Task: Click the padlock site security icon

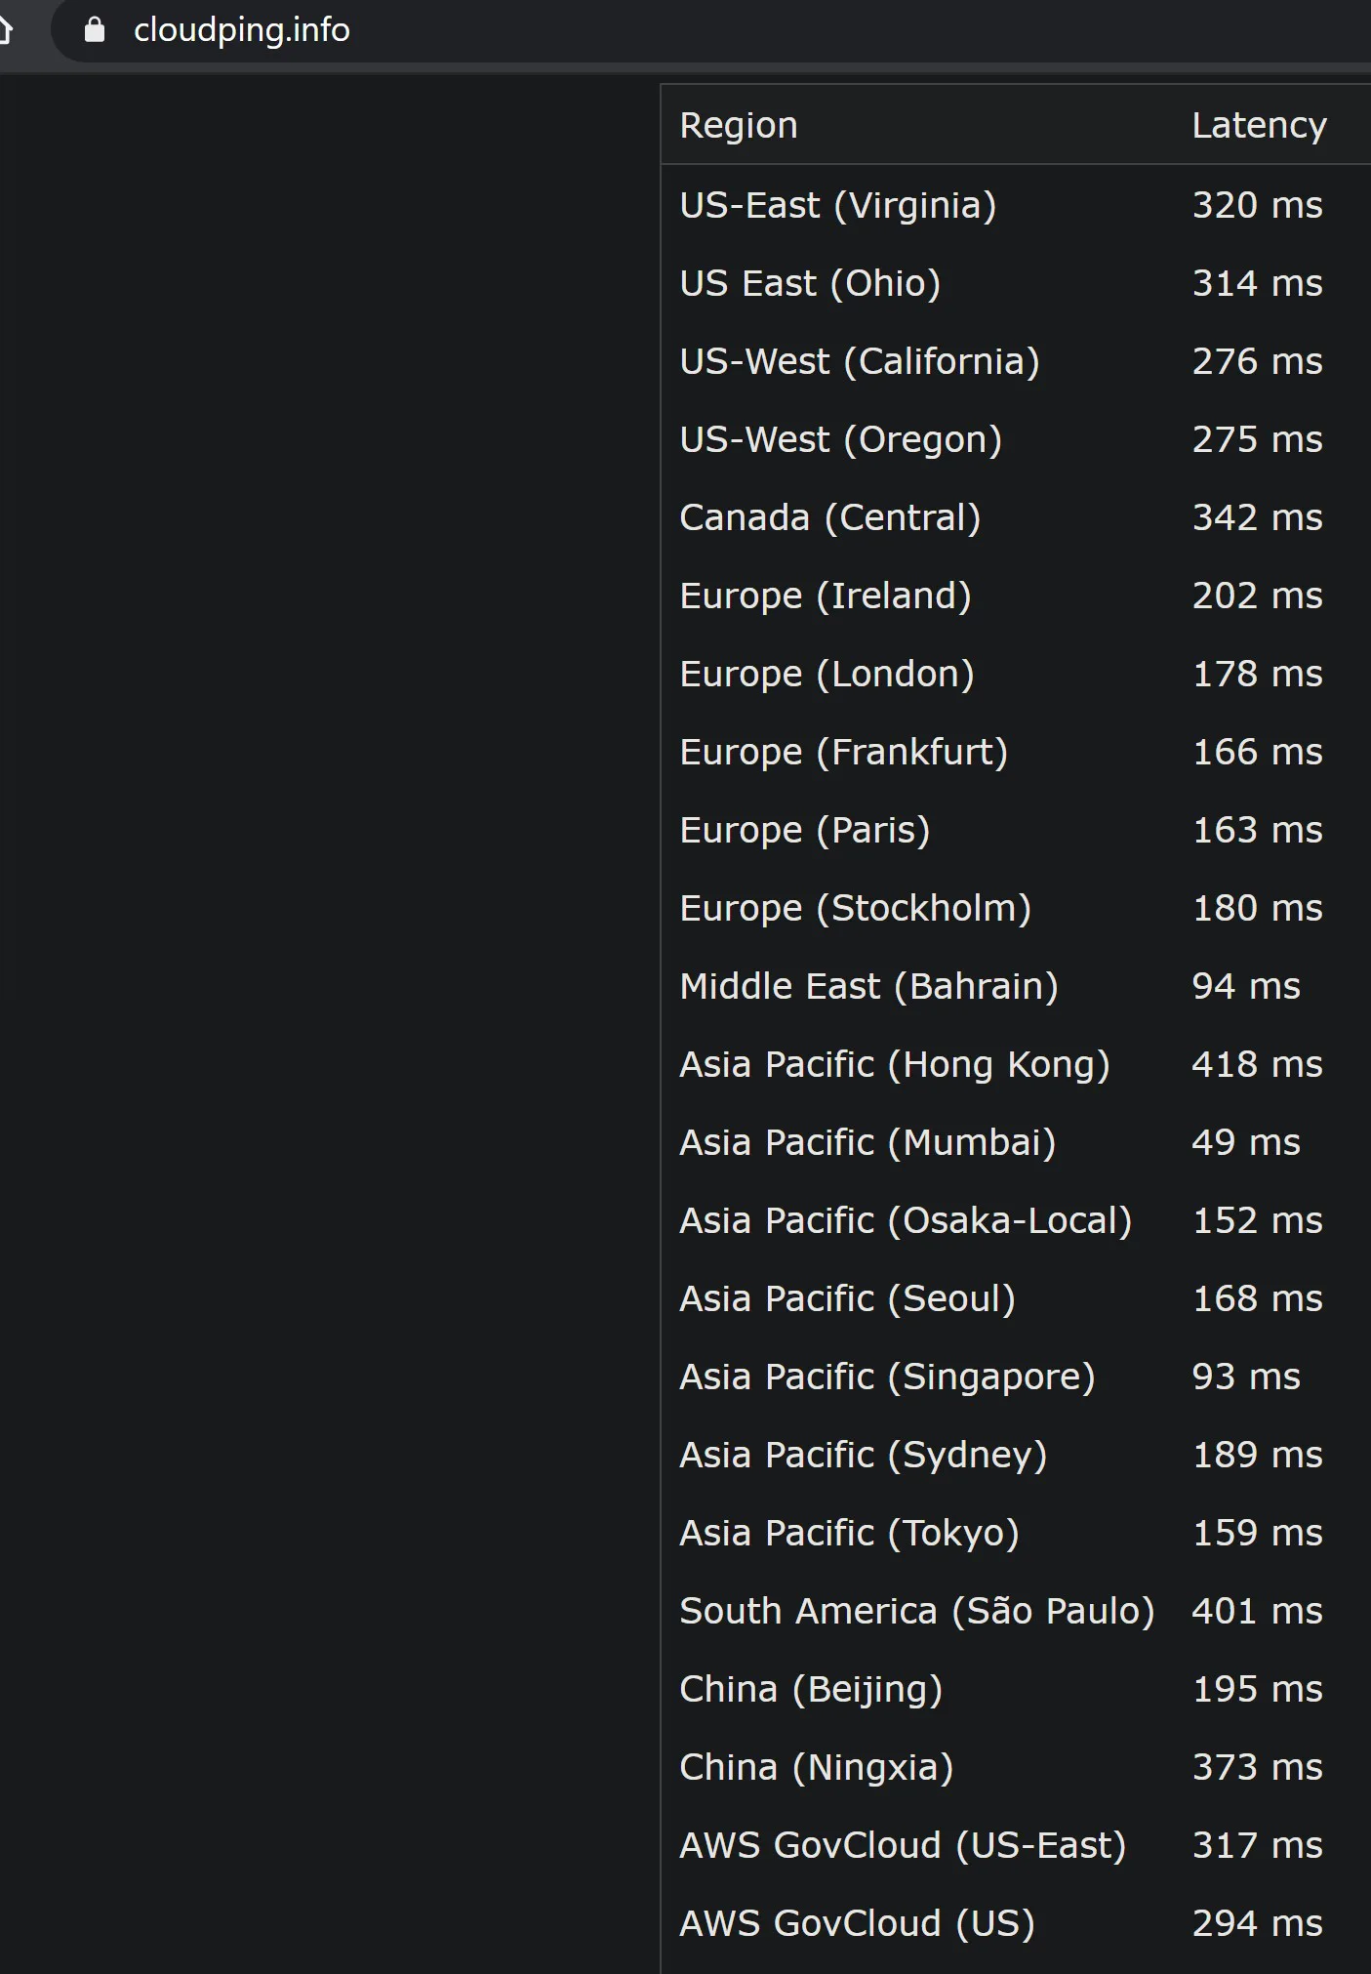Action: (95, 31)
